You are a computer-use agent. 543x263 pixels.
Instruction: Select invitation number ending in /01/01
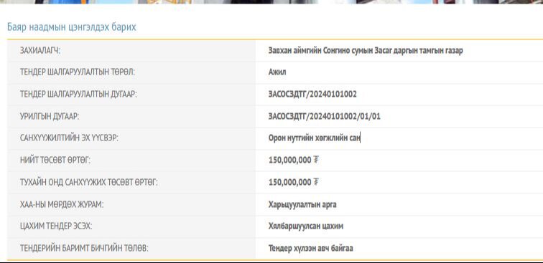pos(325,117)
